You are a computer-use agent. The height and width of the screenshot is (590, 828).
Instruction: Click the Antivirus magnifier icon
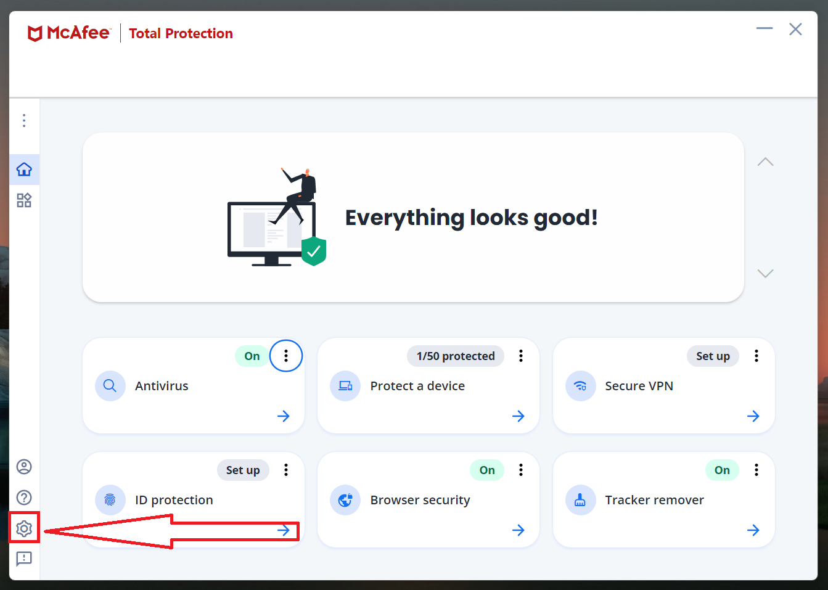tap(110, 386)
